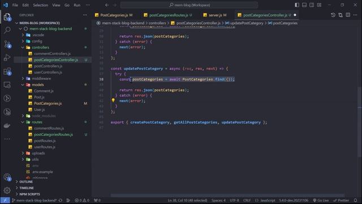This screenshot has height=204, width=362.
Task: Show additional activity bar views ellipsis
Action: click(x=7, y=139)
